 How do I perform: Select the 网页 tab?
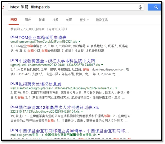pyautogui.click(x=14, y=20)
